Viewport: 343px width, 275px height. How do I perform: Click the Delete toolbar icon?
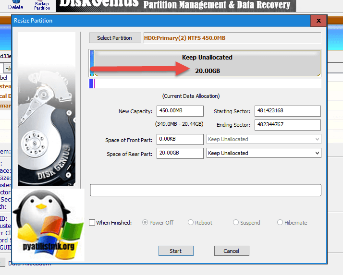[x=15, y=5]
